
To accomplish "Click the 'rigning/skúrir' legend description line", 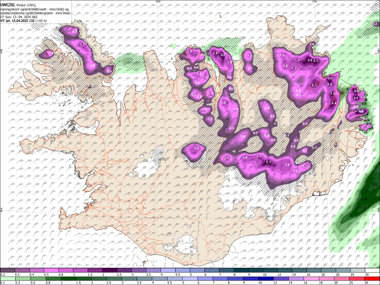I will (x=35, y=9).
